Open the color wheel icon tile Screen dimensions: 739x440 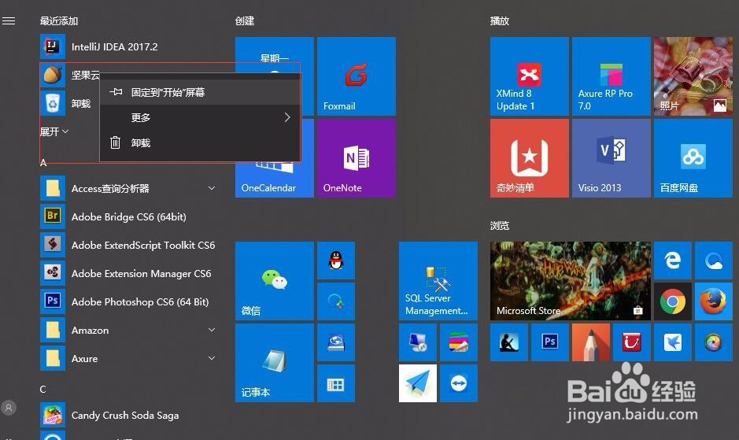pyautogui.click(x=714, y=342)
